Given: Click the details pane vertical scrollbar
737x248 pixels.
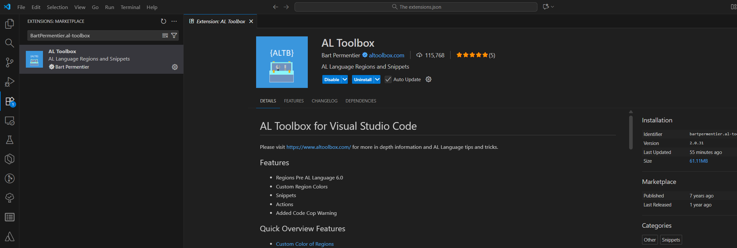Looking at the screenshot, I should click(631, 132).
